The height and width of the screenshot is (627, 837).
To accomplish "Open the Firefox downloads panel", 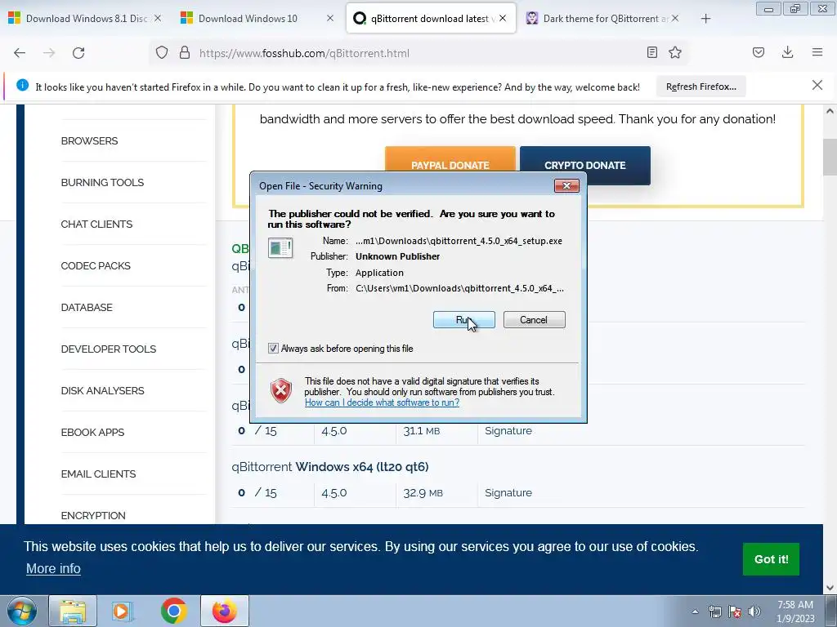I will [787, 52].
